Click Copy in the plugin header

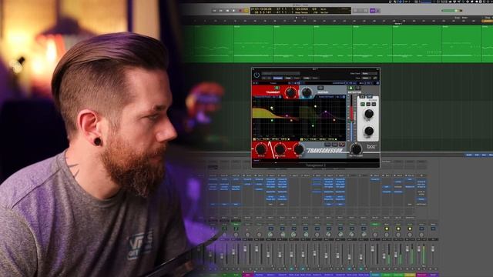[x=288, y=78]
